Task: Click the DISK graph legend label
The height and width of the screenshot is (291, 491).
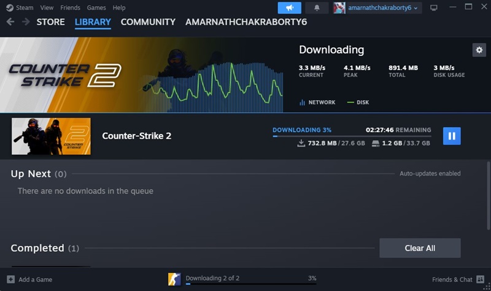Action: point(363,103)
